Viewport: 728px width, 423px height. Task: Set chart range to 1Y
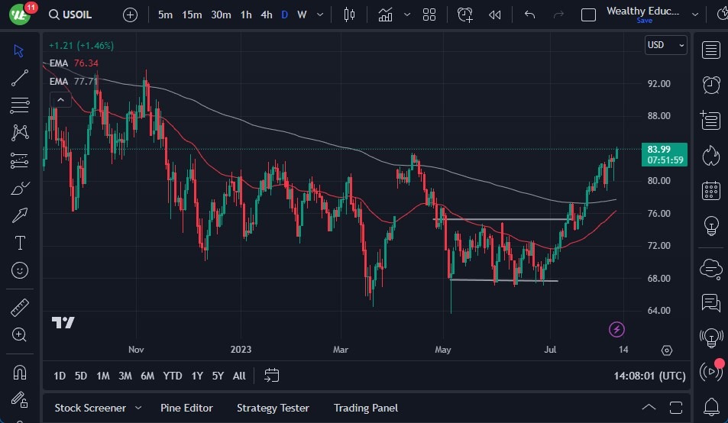[x=197, y=376]
